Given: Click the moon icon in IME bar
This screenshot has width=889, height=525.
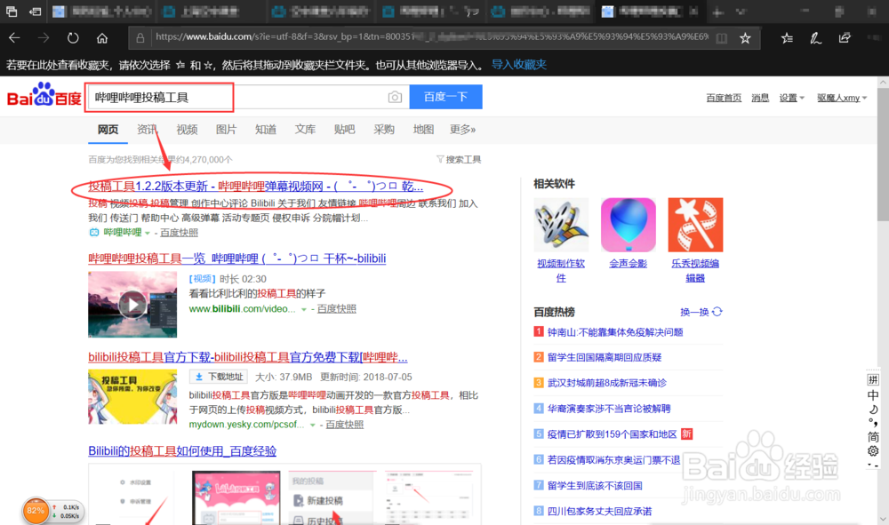Looking at the screenshot, I should [x=873, y=410].
